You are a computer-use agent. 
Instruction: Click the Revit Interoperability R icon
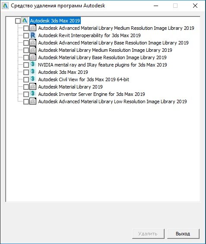[33, 35]
